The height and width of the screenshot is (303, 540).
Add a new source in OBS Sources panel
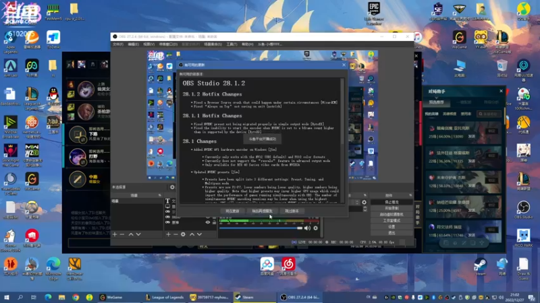[168, 234]
